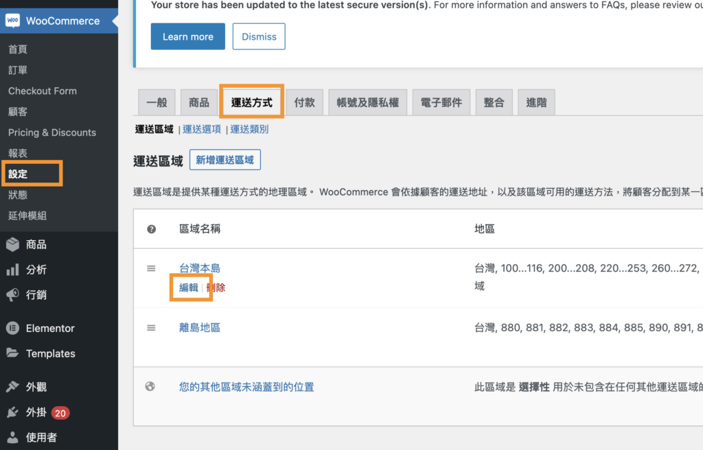703x450 pixels.
Task: Click the drag handle next to 台灣本島
Action: (150, 268)
